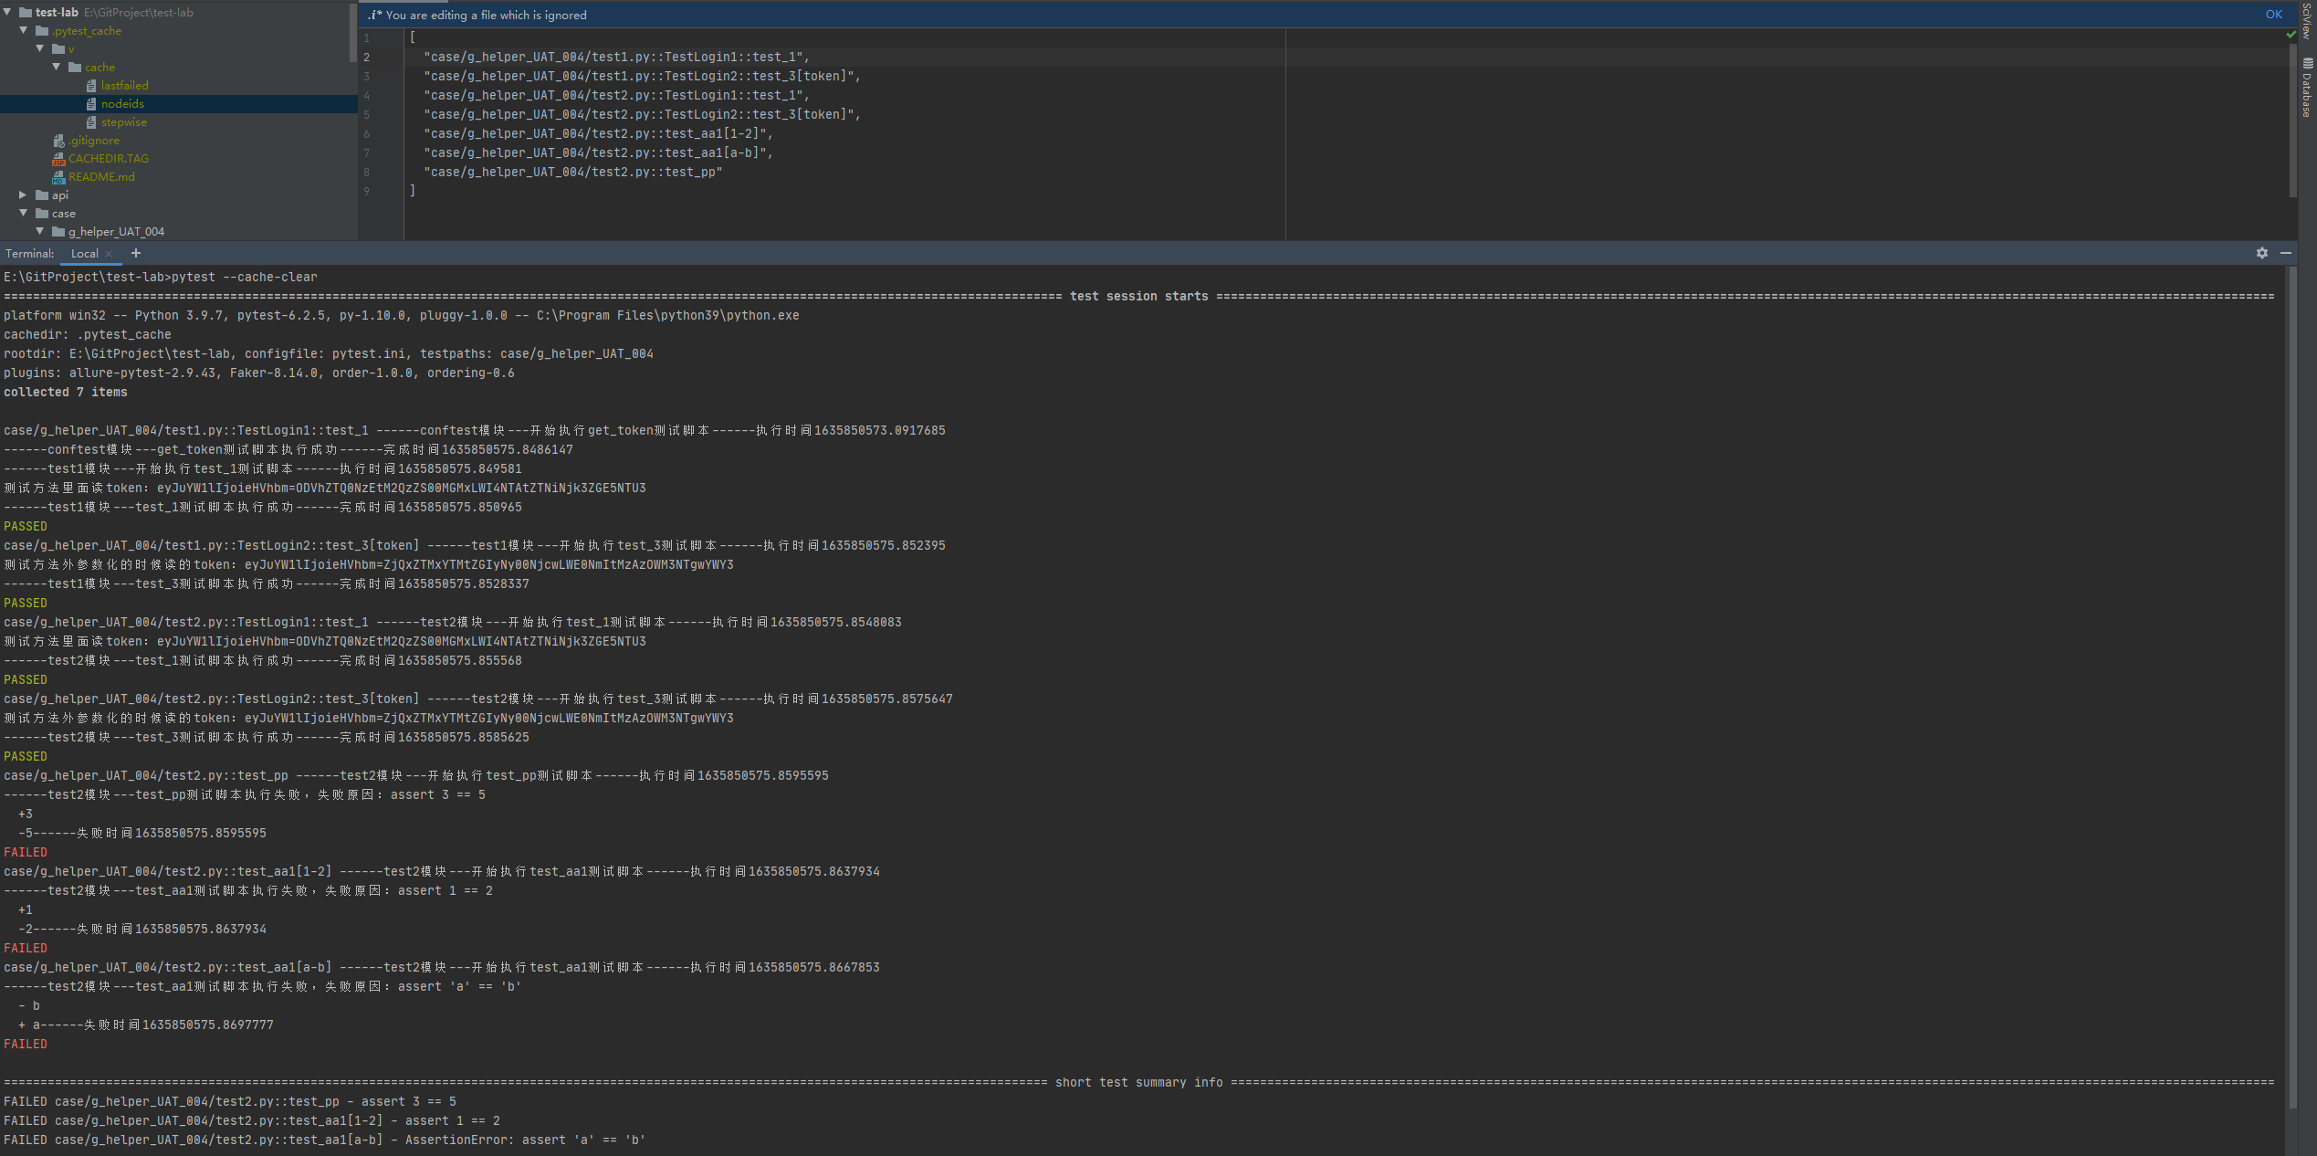Select the lastfailed file
Screen dimensions: 2317x1156
(124, 85)
